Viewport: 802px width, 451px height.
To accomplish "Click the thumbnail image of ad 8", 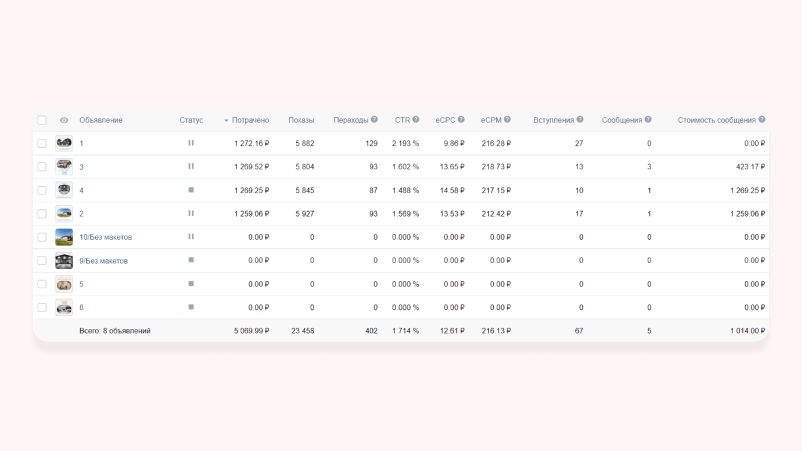I will pos(64,307).
